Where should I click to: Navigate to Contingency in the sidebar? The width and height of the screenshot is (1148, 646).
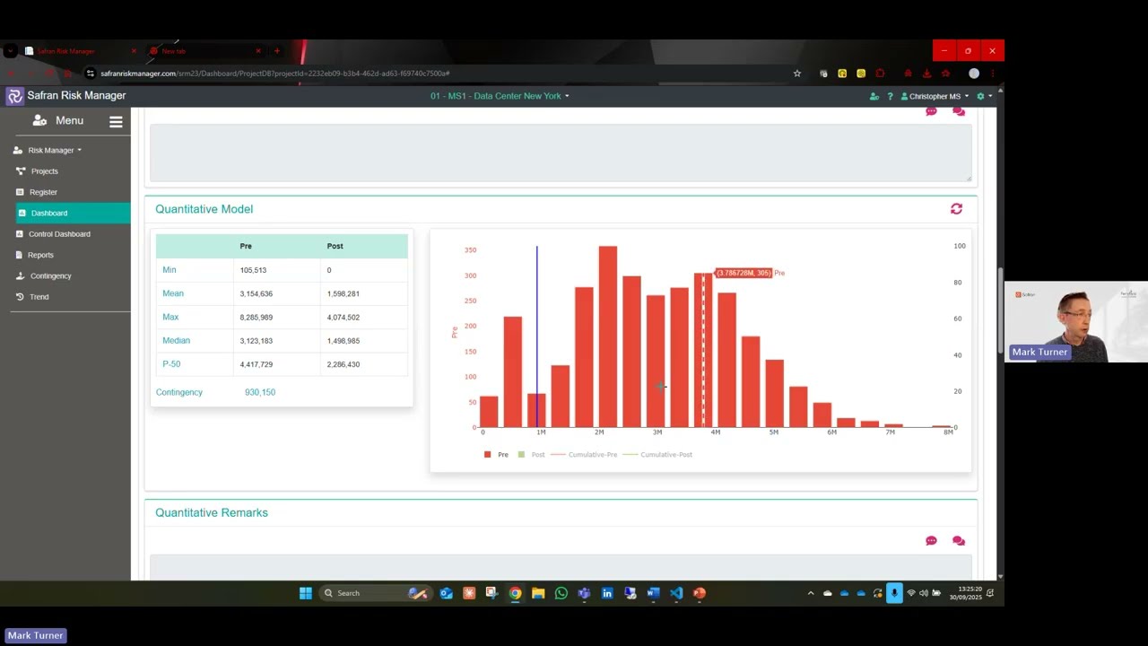pos(50,276)
